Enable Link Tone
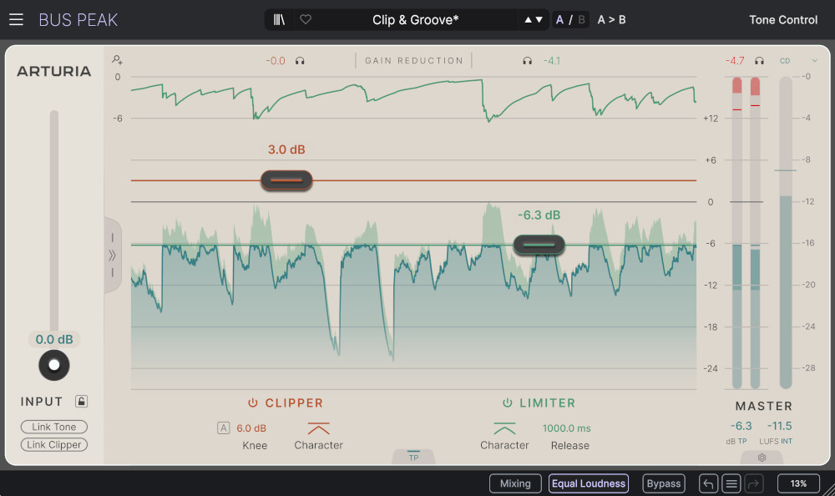835x496 pixels. [54, 427]
